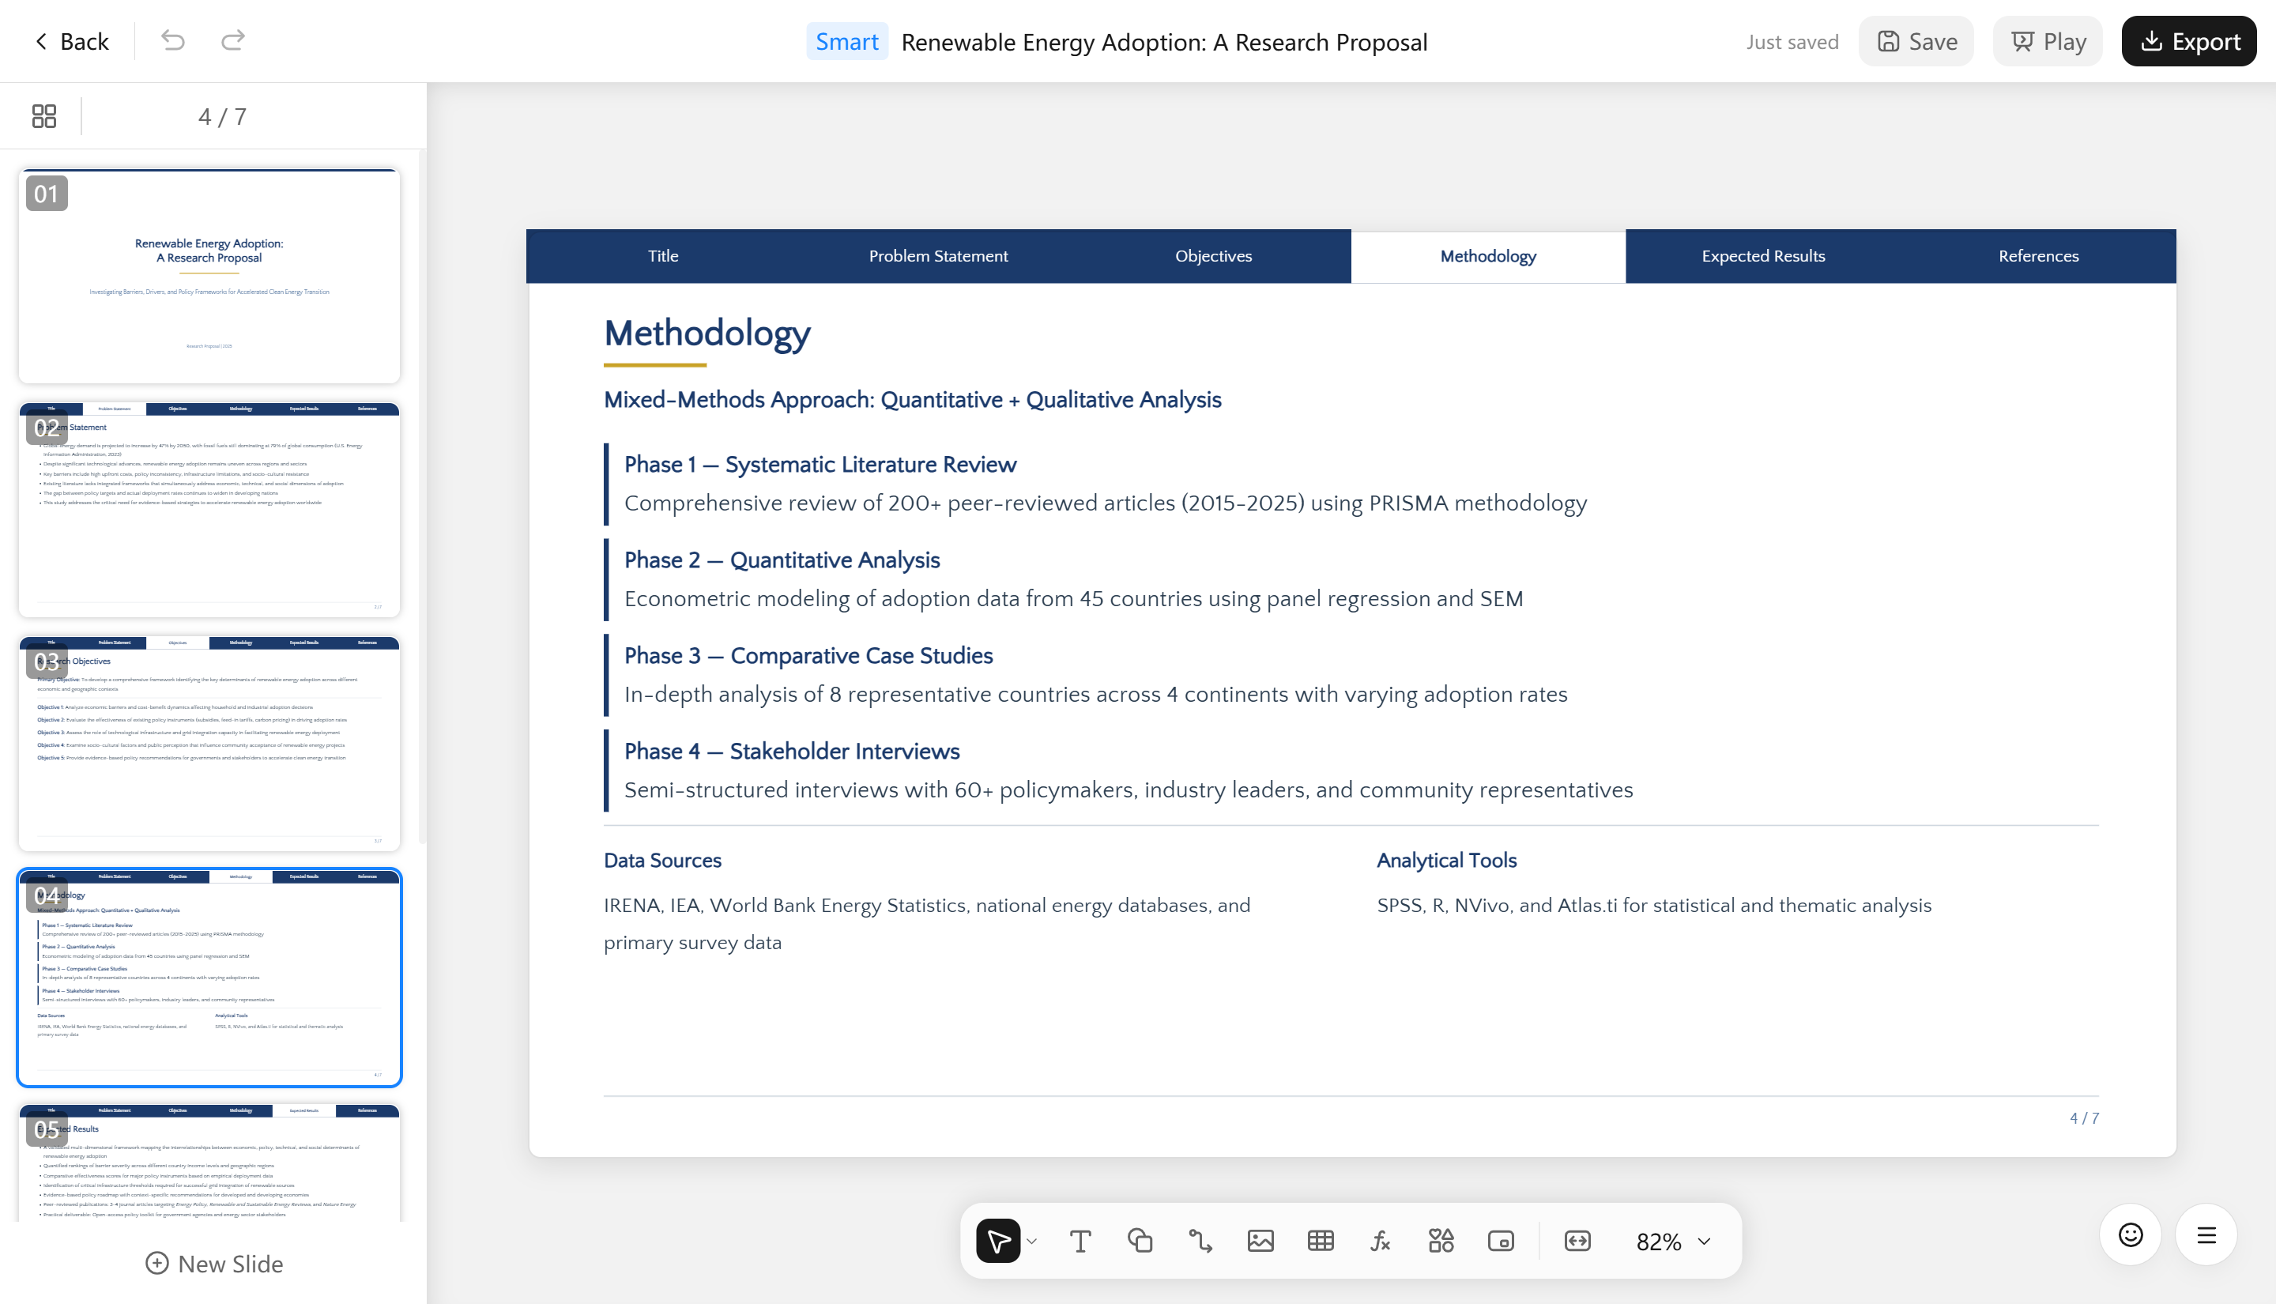Click the IRENA, IEA data sources paragraph
Viewport: 2276px width, 1304px height.
pyautogui.click(x=928, y=923)
